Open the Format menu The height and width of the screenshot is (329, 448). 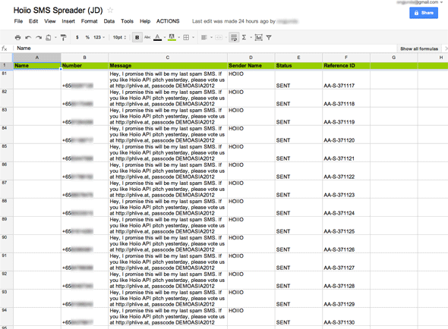coord(89,21)
